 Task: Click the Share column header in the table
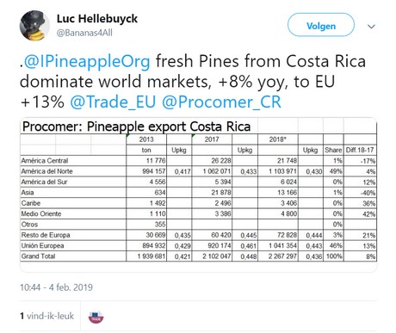click(x=333, y=150)
